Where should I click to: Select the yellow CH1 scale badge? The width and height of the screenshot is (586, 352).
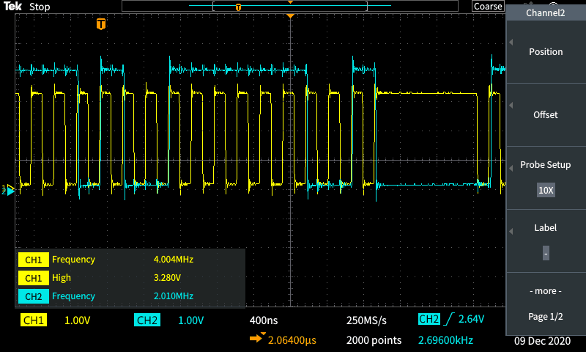(33, 320)
